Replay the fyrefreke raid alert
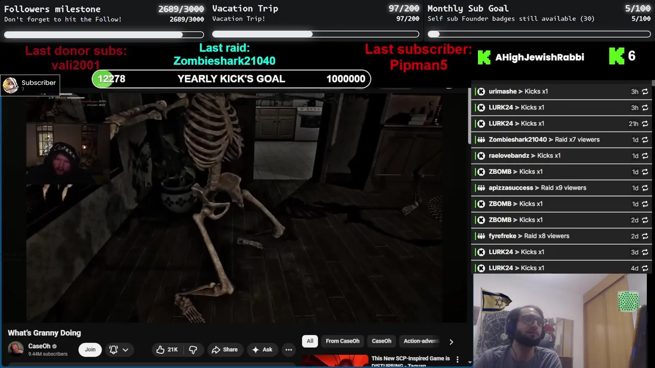The image size is (655, 368). 645,236
